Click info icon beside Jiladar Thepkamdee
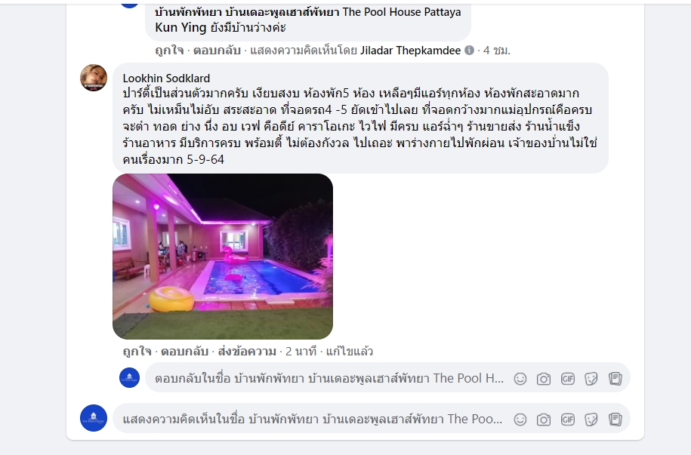 [469, 51]
